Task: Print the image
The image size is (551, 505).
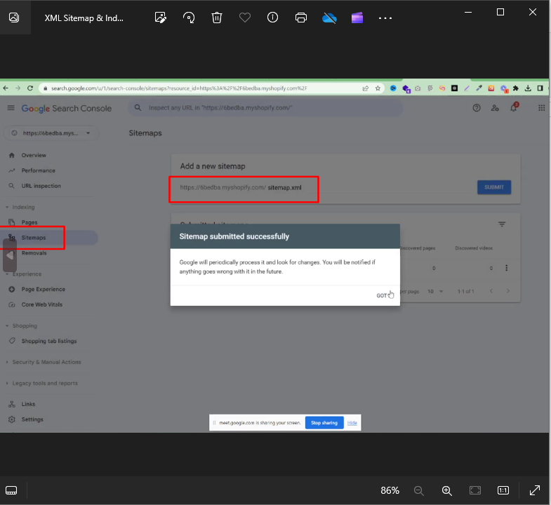Action: pyautogui.click(x=301, y=18)
